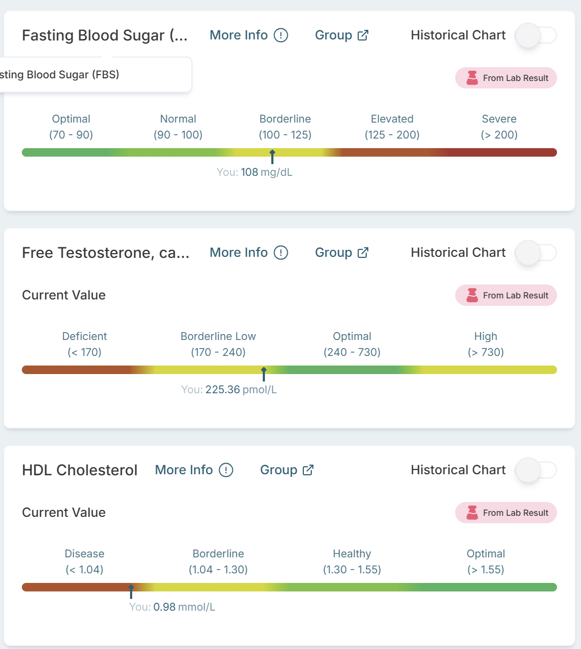Click the 0.98 mmol/L marker on the HDL bar
Screen dimensions: 581x649
click(131, 591)
